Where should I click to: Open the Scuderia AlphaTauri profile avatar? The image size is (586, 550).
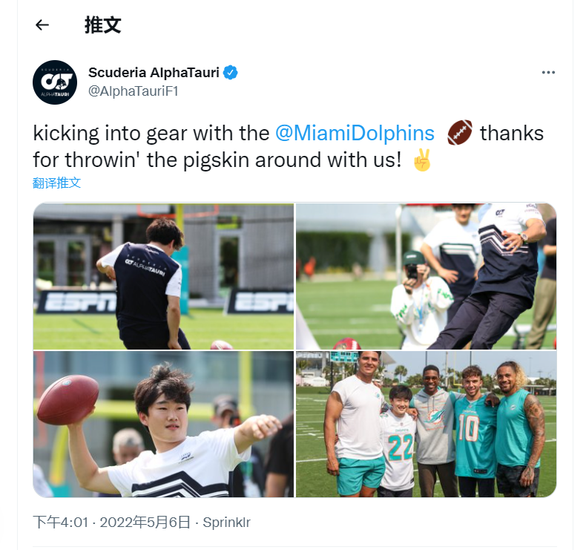tap(55, 82)
